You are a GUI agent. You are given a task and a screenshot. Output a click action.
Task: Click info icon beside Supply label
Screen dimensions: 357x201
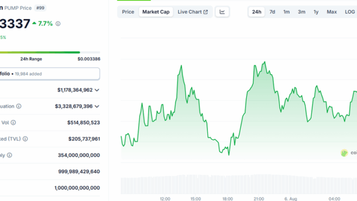click(x=9, y=156)
